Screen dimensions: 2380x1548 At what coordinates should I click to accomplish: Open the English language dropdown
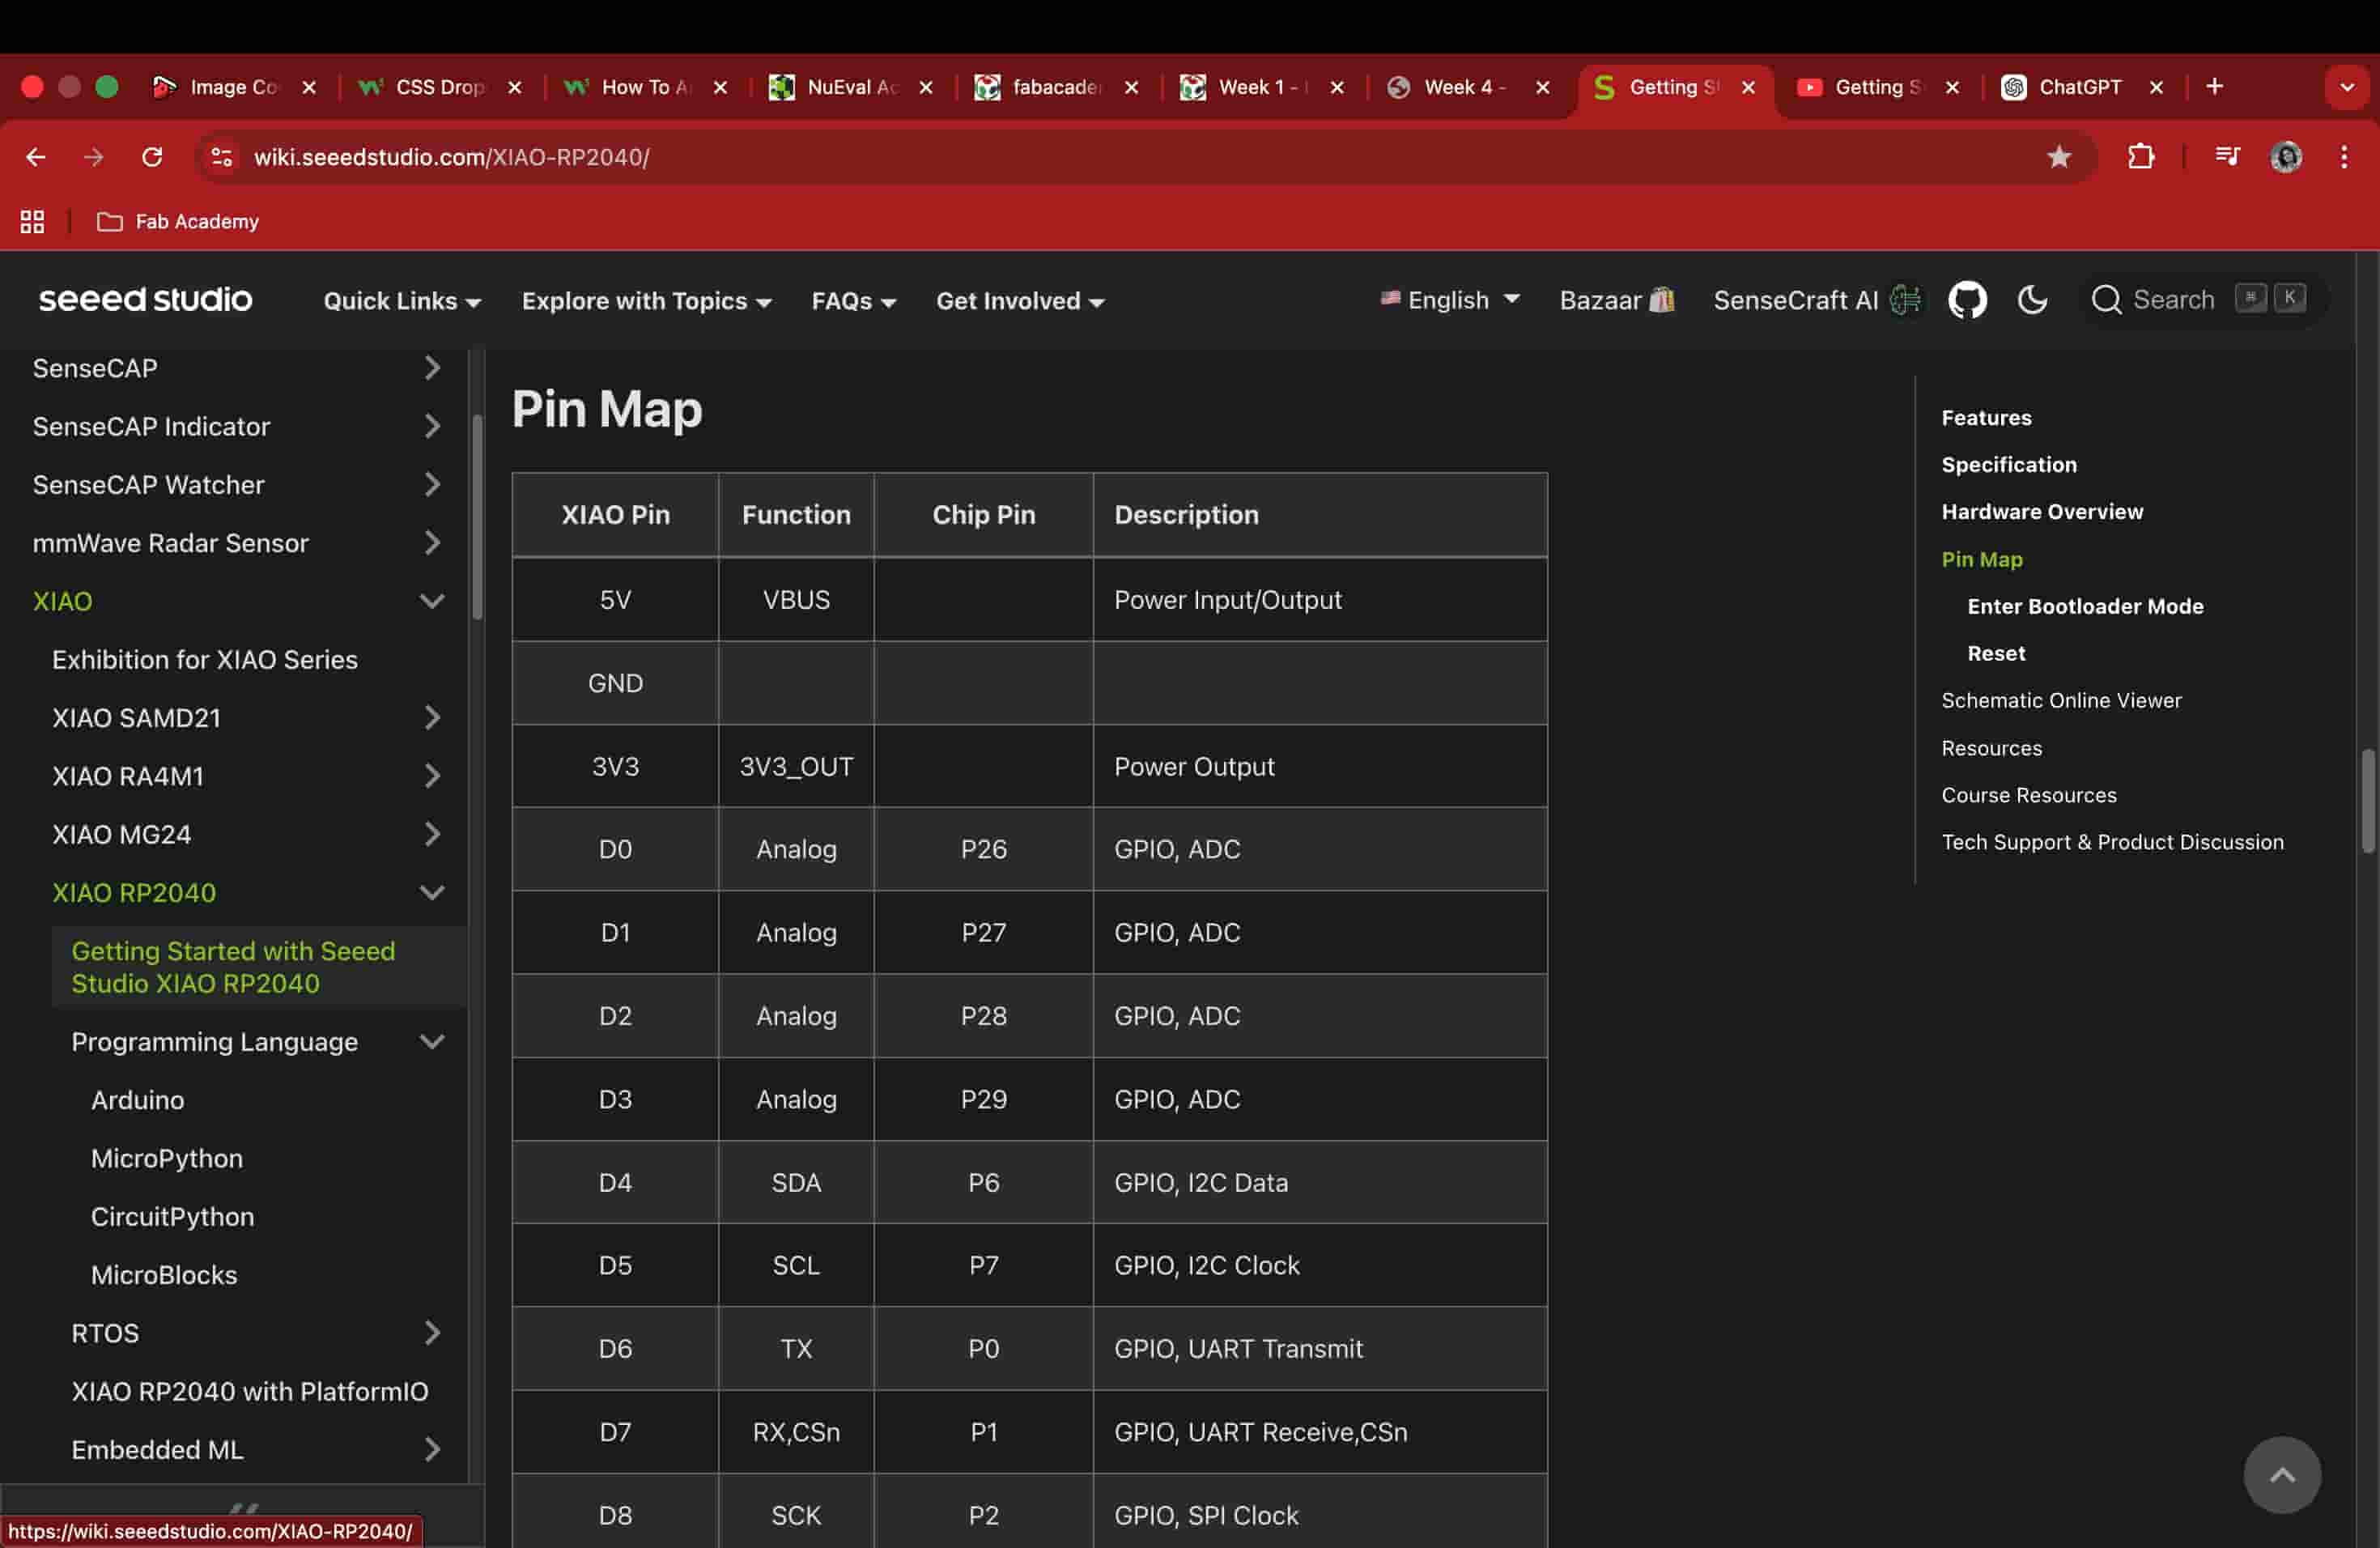(1449, 300)
